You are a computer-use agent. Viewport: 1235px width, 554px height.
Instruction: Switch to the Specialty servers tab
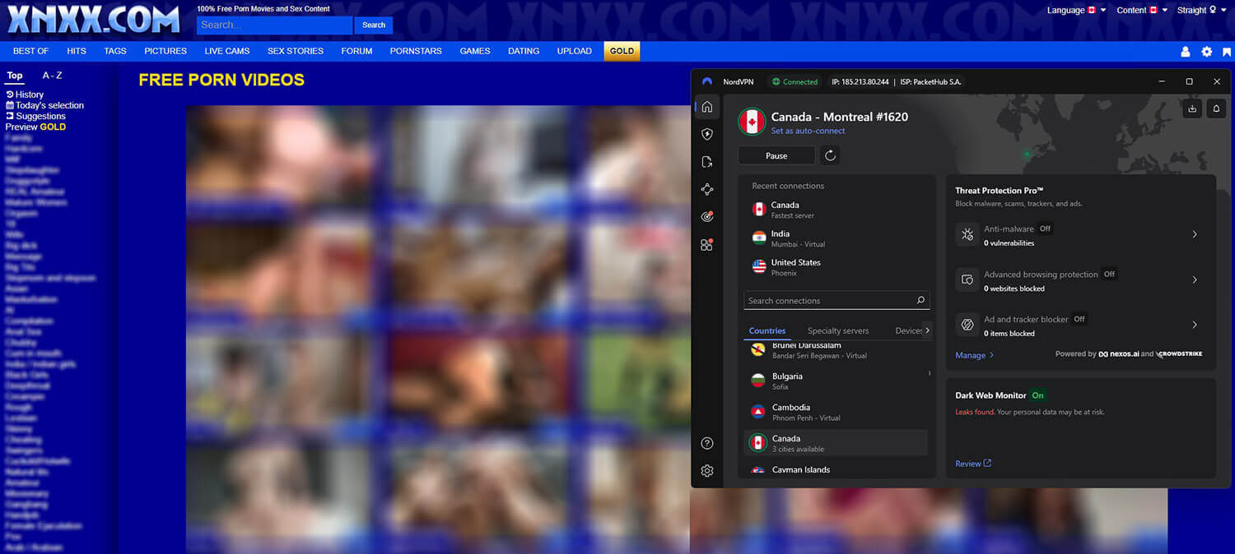837,330
